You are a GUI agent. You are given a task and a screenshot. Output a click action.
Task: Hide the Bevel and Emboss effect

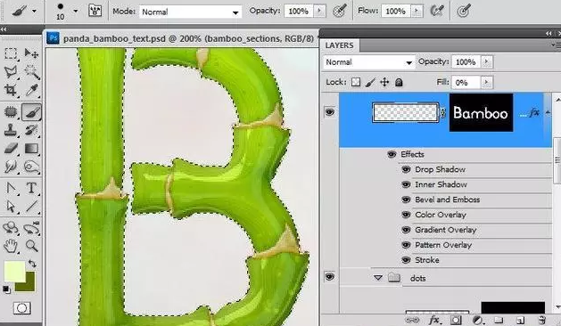tap(406, 200)
